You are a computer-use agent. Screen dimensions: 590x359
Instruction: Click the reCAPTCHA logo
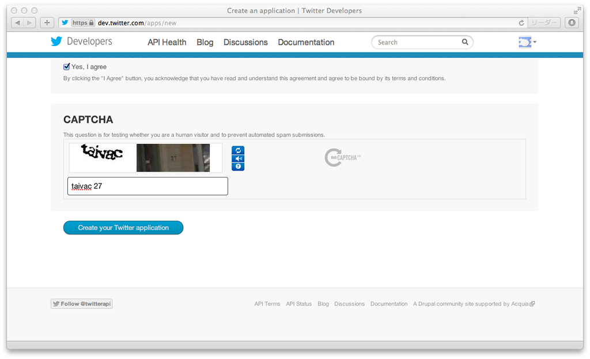pyautogui.click(x=342, y=157)
